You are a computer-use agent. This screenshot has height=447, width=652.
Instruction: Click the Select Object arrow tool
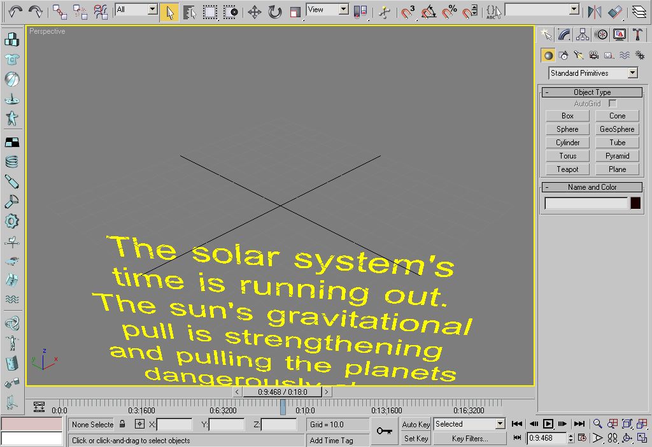tap(169, 11)
